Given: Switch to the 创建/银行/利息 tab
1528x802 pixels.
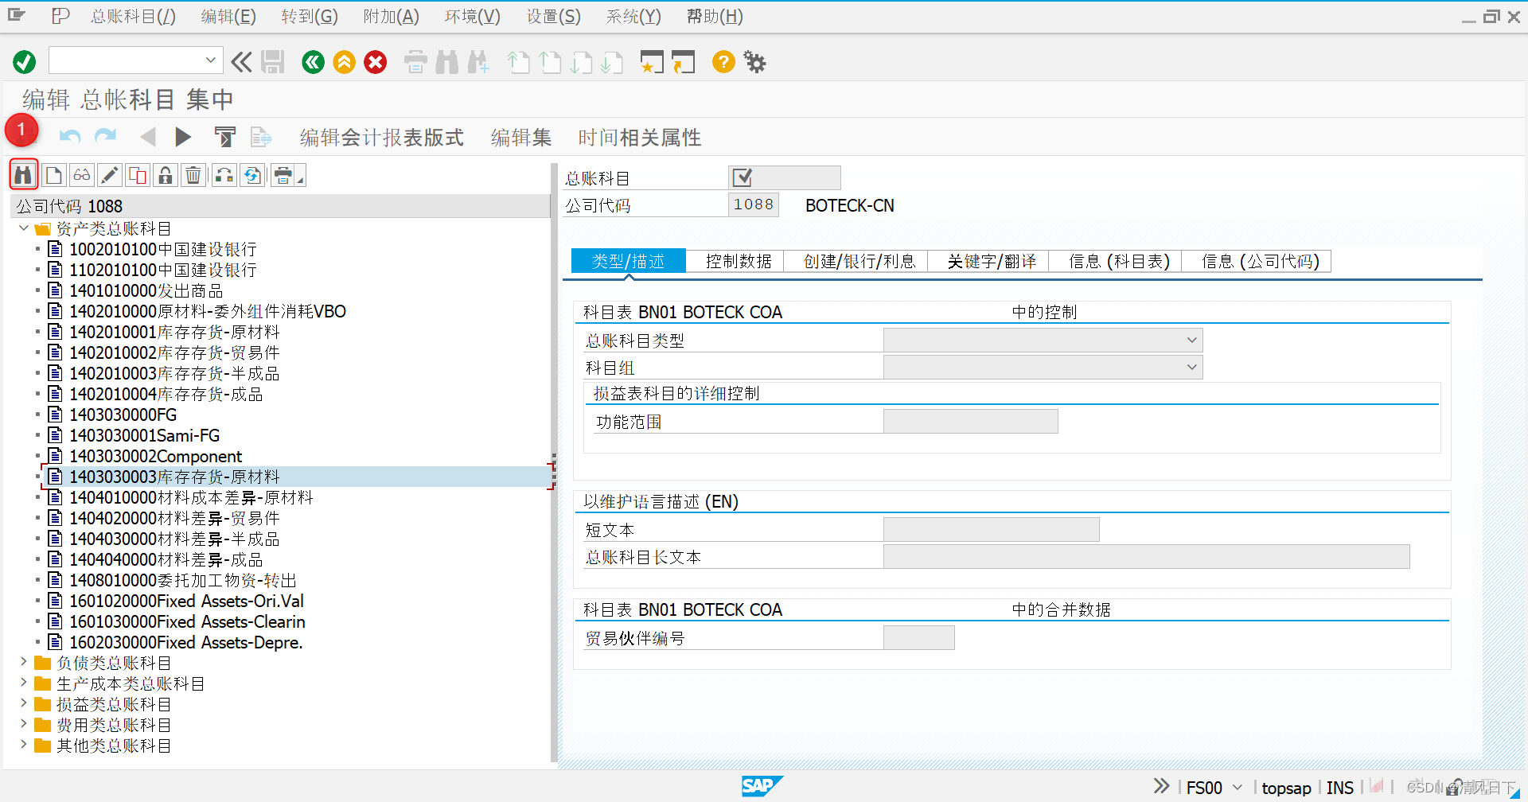Looking at the screenshot, I should [x=859, y=261].
